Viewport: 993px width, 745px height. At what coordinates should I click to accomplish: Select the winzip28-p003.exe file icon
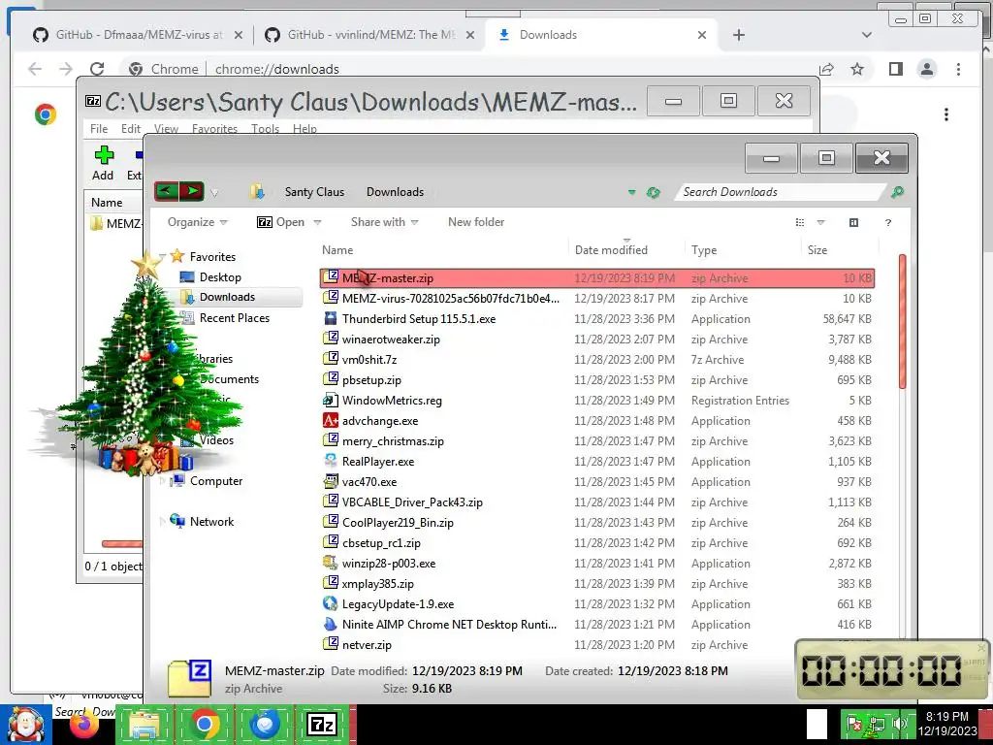330,564
